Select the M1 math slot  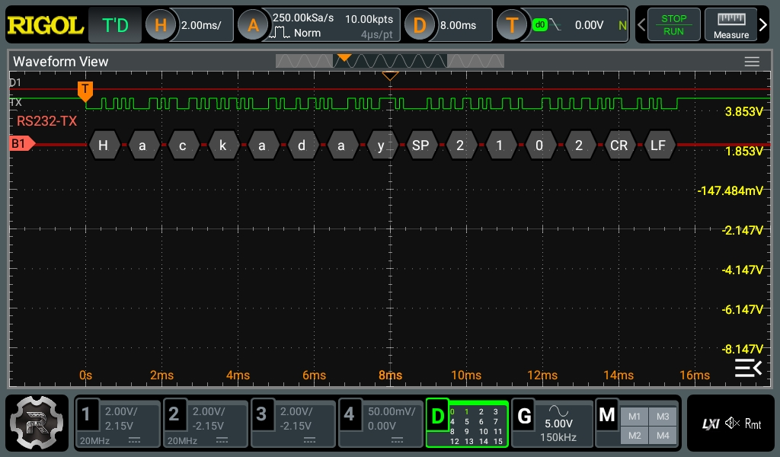pos(635,416)
